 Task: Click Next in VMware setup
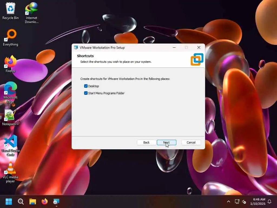click(x=167, y=142)
